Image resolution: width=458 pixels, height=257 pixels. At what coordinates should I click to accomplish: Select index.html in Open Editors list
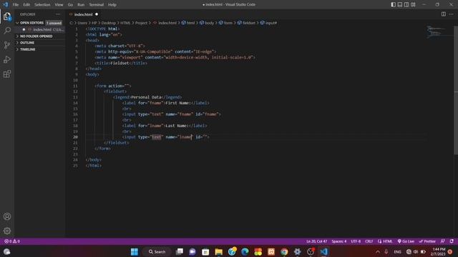click(42, 29)
